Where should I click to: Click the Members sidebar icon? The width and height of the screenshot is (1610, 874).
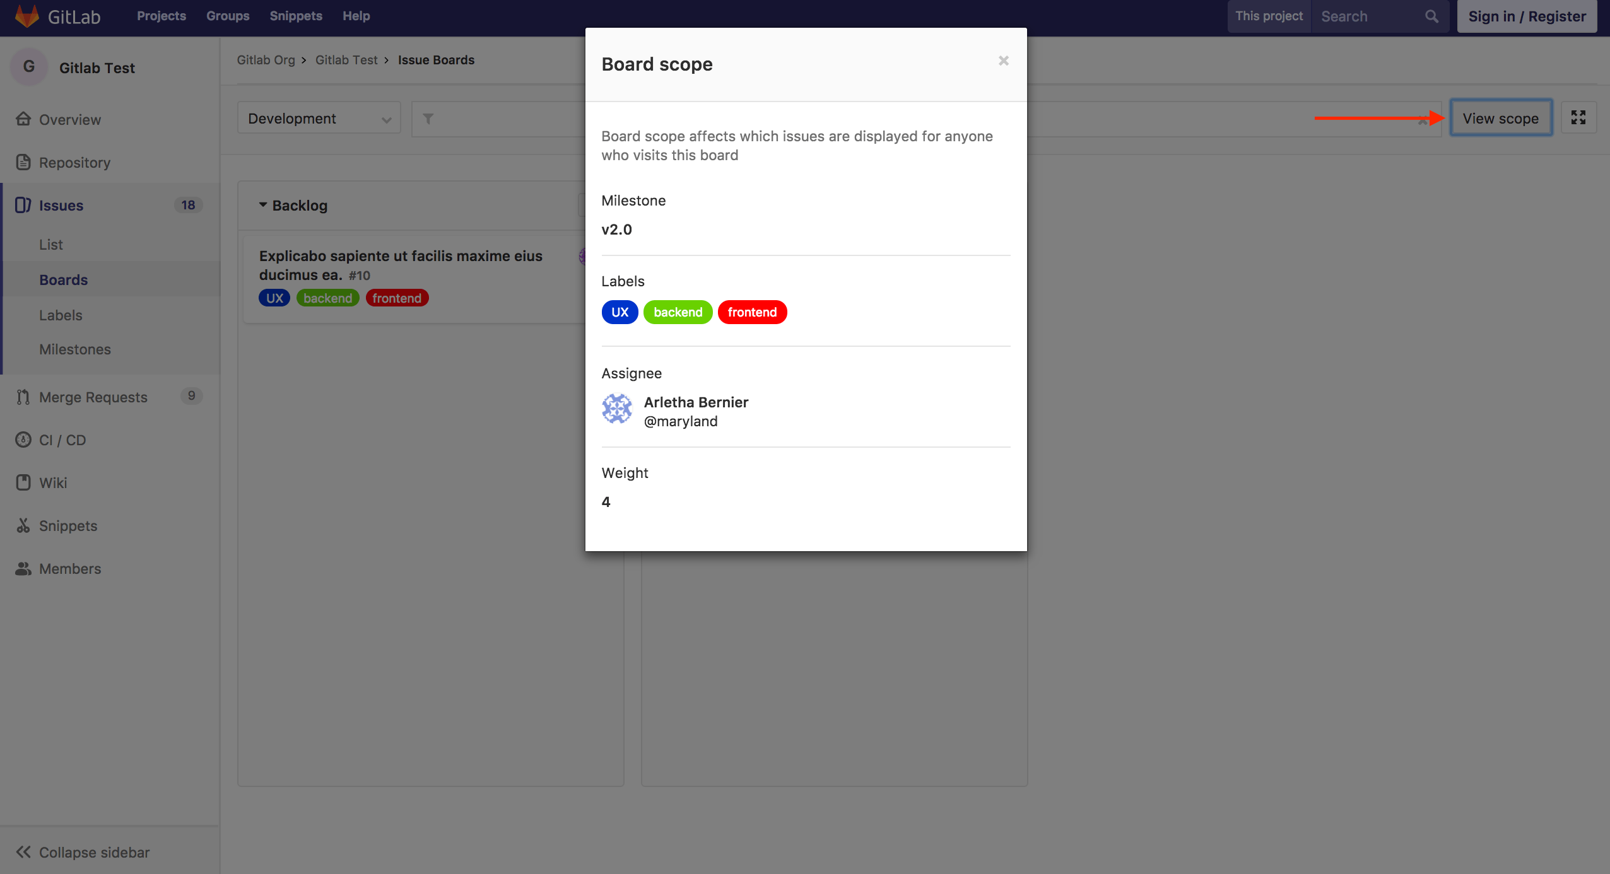tap(23, 568)
